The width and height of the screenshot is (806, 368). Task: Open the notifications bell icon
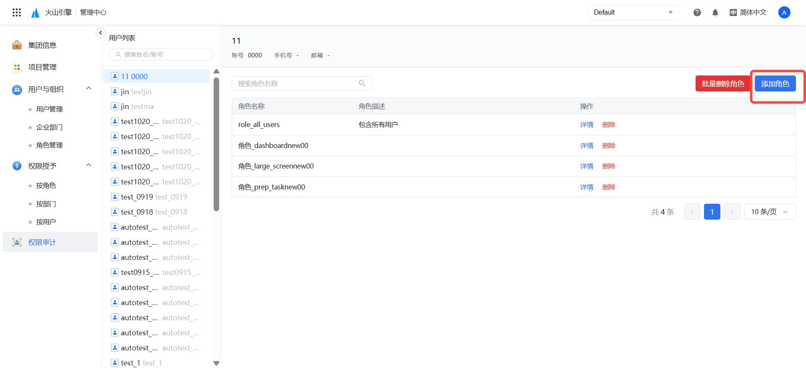coord(715,13)
